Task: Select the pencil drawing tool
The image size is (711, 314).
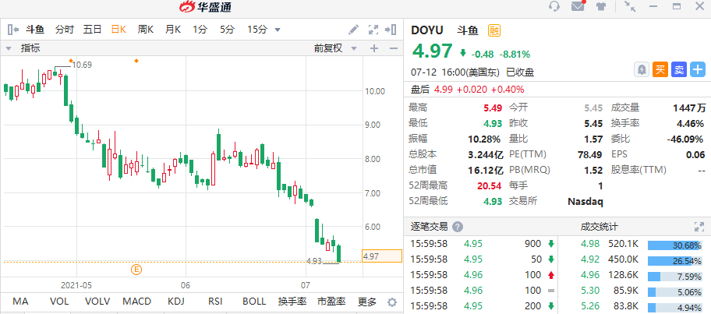Action: pyautogui.click(x=353, y=30)
